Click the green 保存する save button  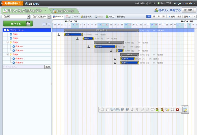18,24
